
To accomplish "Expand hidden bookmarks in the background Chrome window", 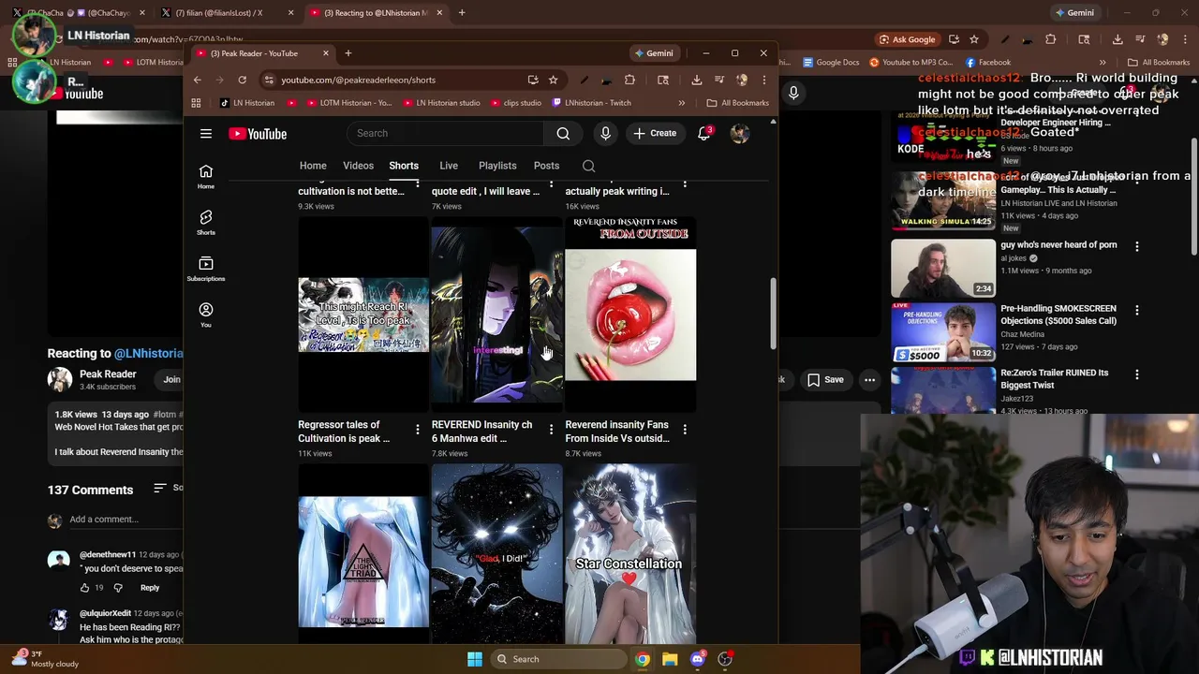I will [x=1103, y=63].
